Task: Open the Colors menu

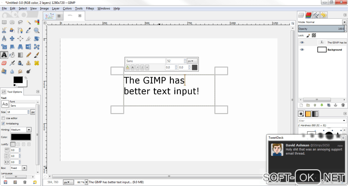Action: point(67,9)
